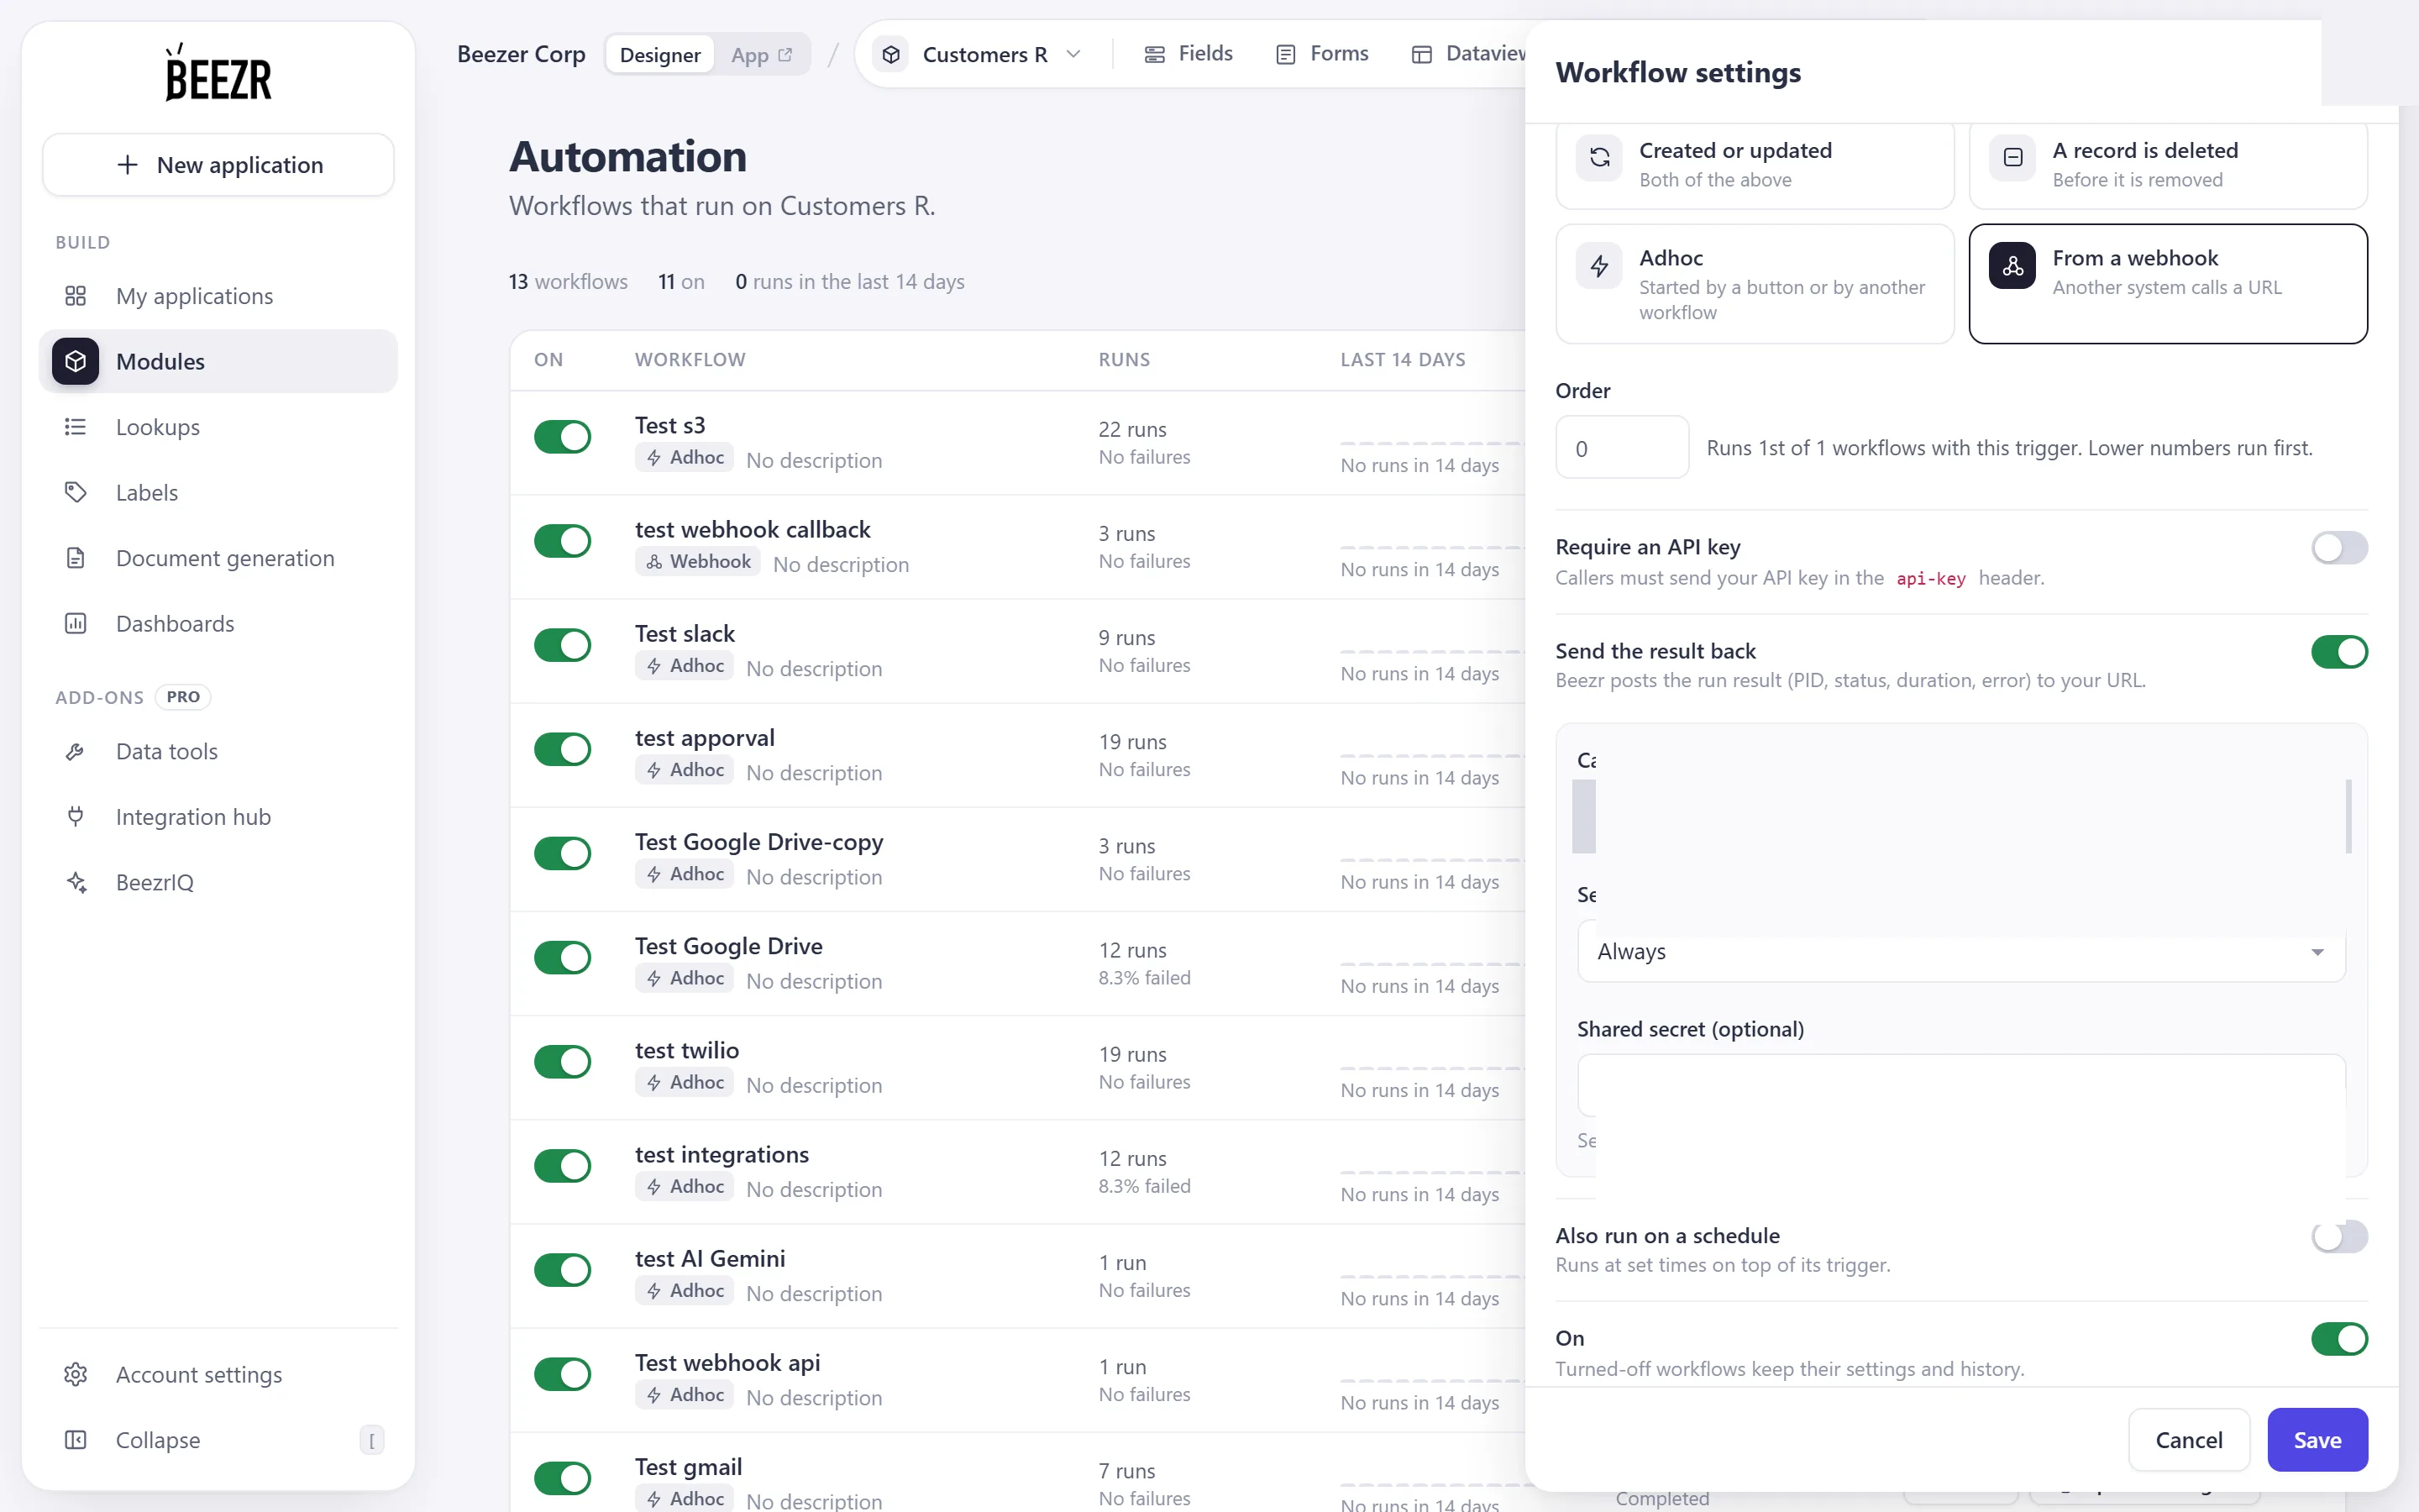The height and width of the screenshot is (1512, 2419).
Task: Open the Fields tab
Action: pyautogui.click(x=1188, y=54)
